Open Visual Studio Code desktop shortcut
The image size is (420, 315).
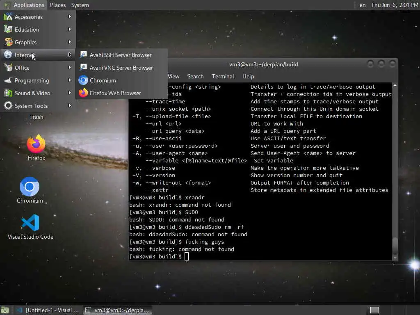[30, 226]
